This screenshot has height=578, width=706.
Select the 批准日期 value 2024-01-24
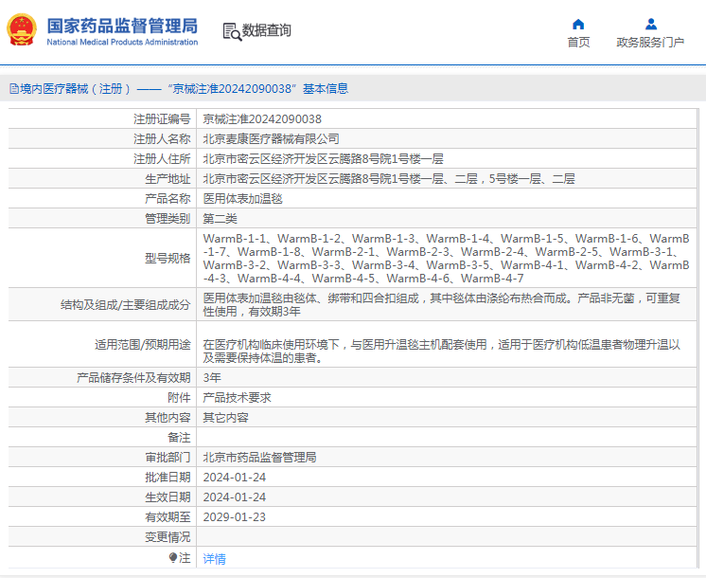235,477
